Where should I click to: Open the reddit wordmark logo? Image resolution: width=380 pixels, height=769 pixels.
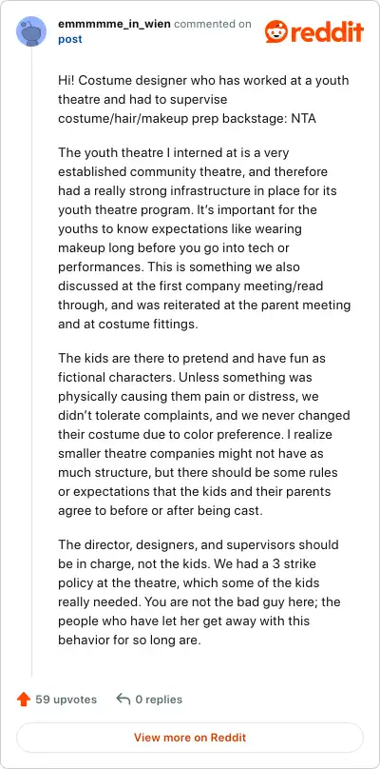pos(326,31)
